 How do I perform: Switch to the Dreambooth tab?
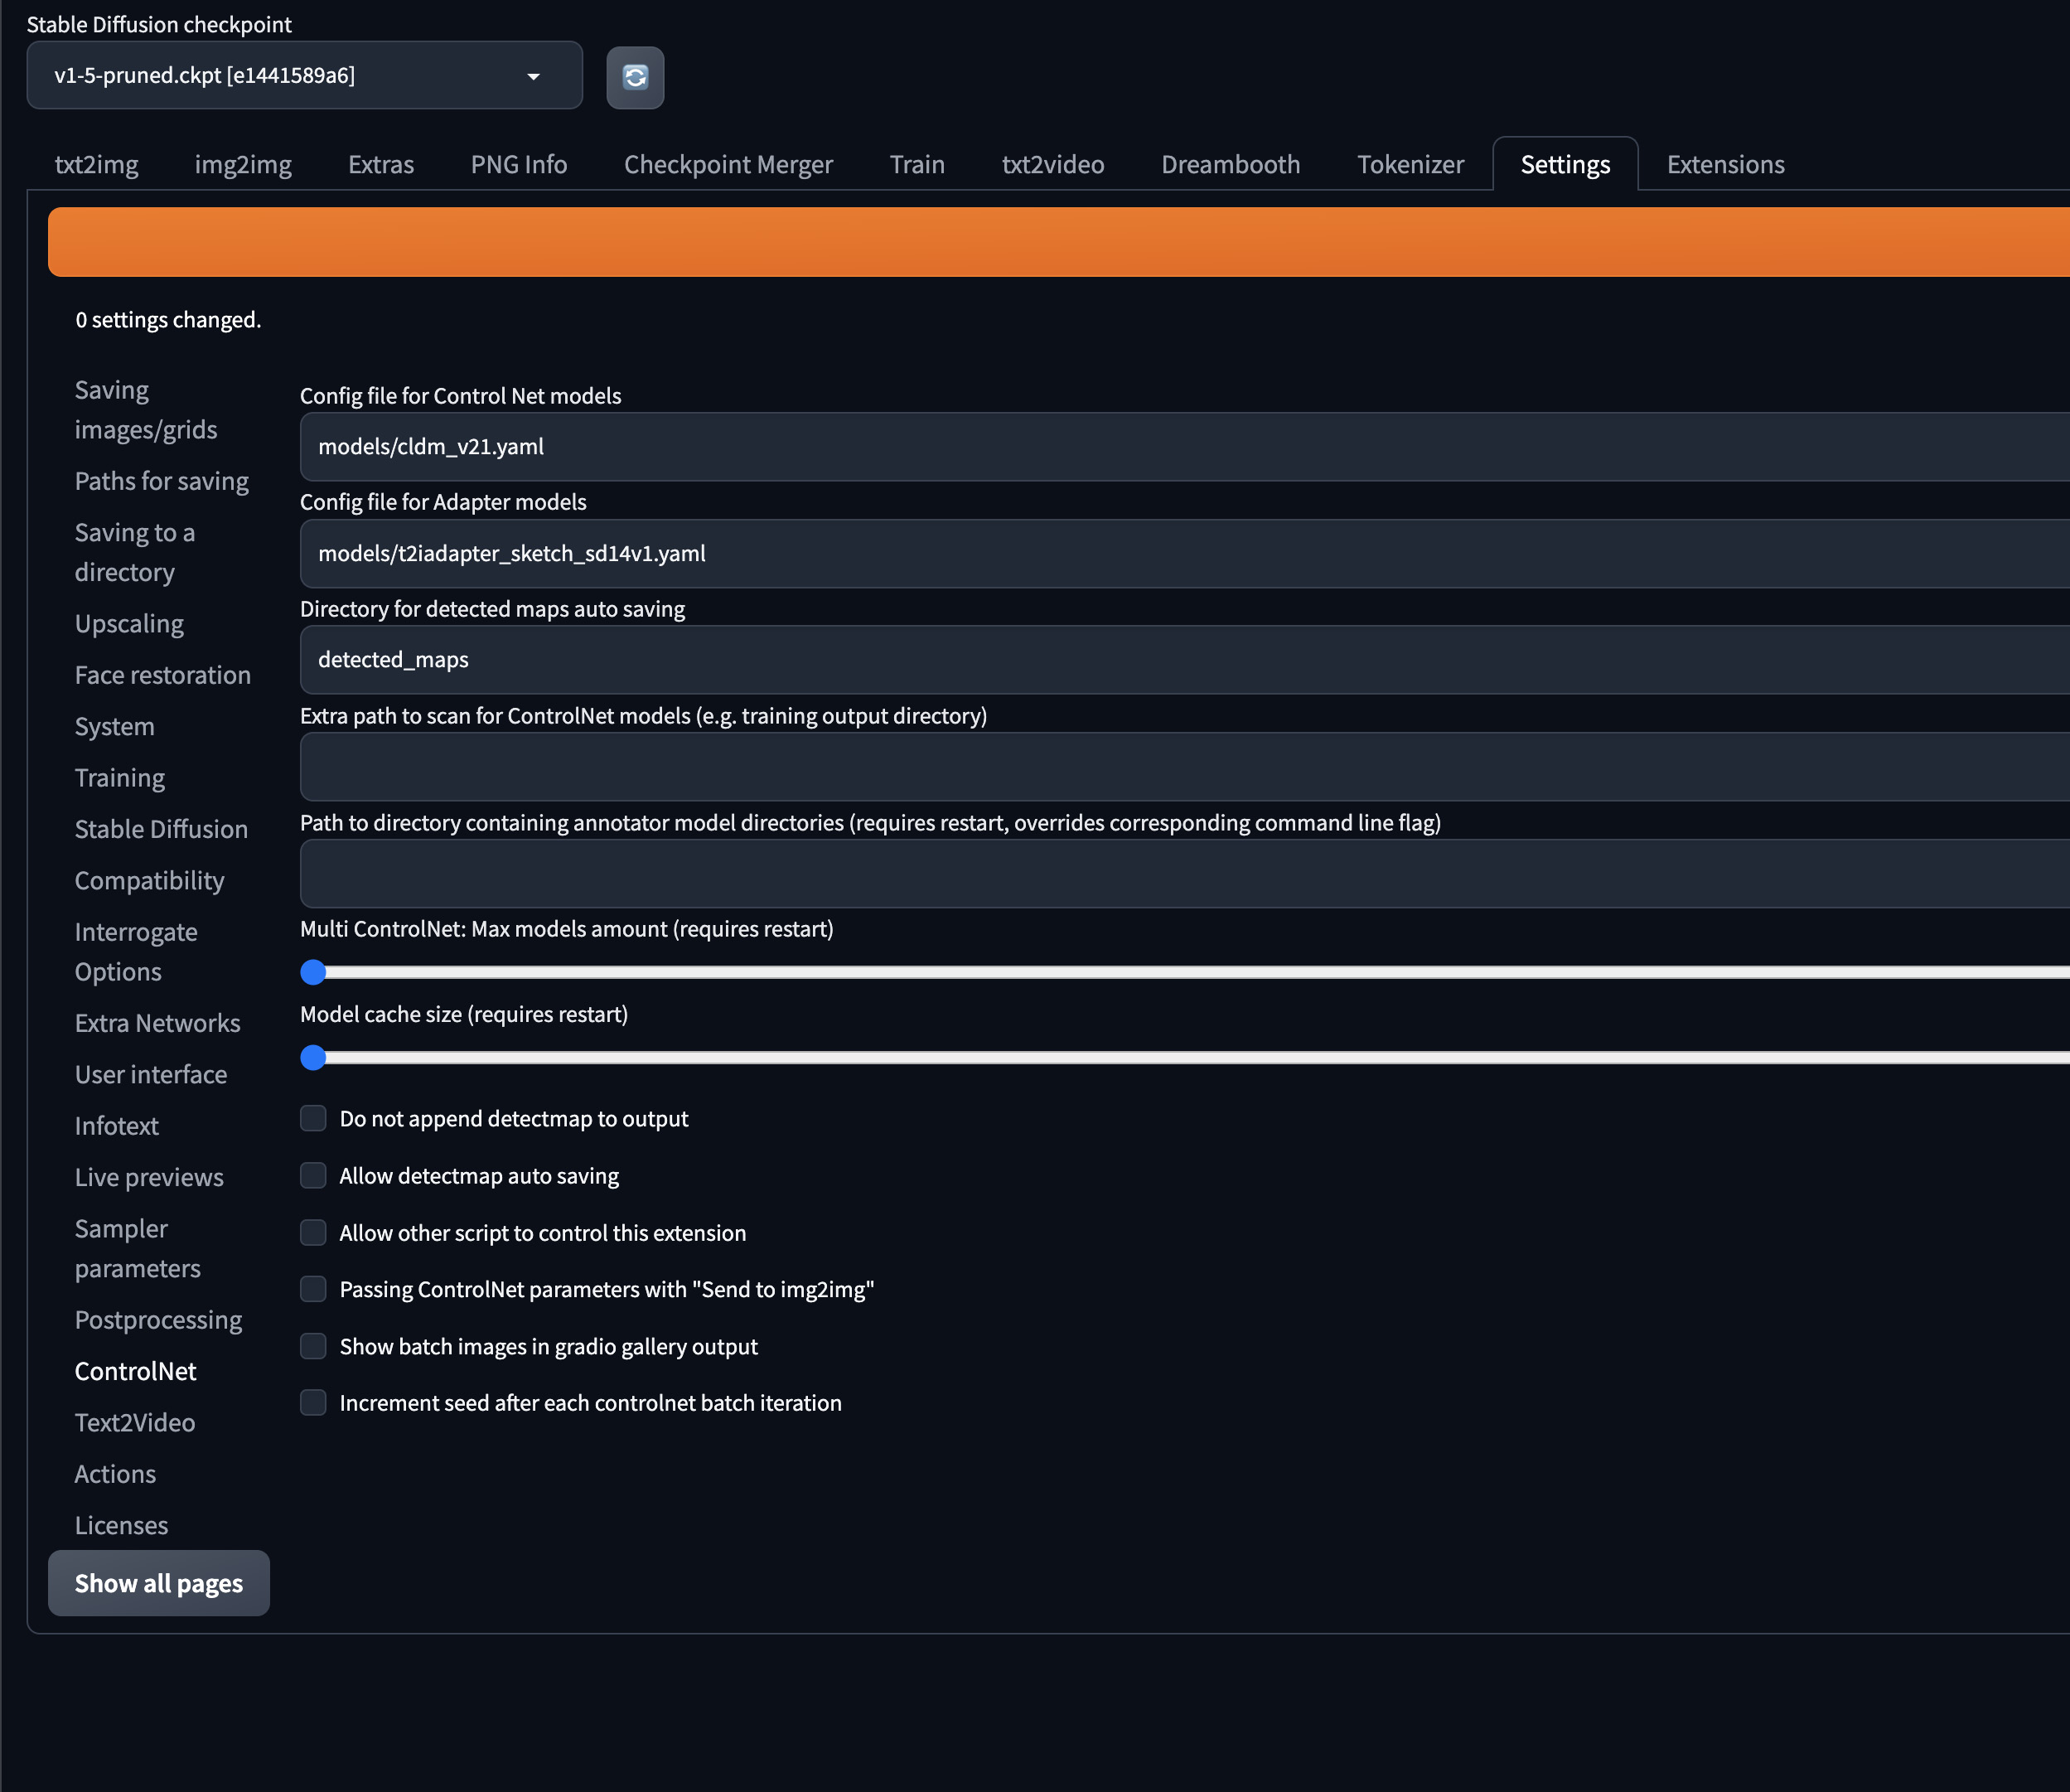click(1231, 164)
